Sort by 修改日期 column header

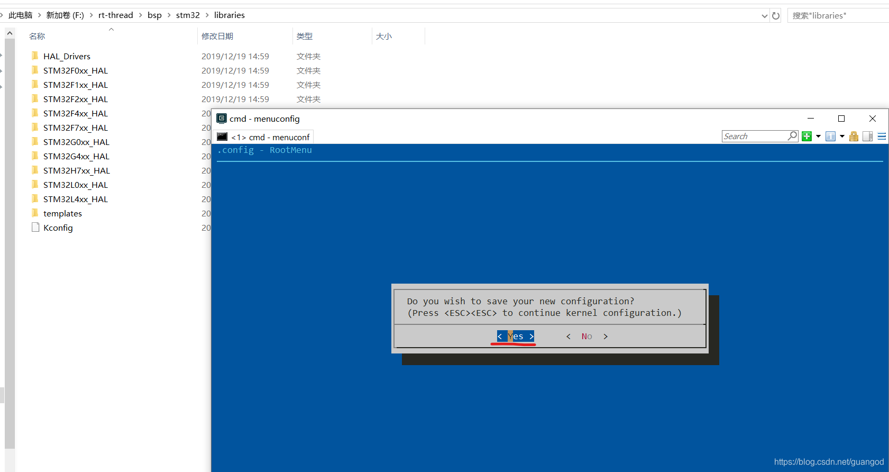(217, 36)
